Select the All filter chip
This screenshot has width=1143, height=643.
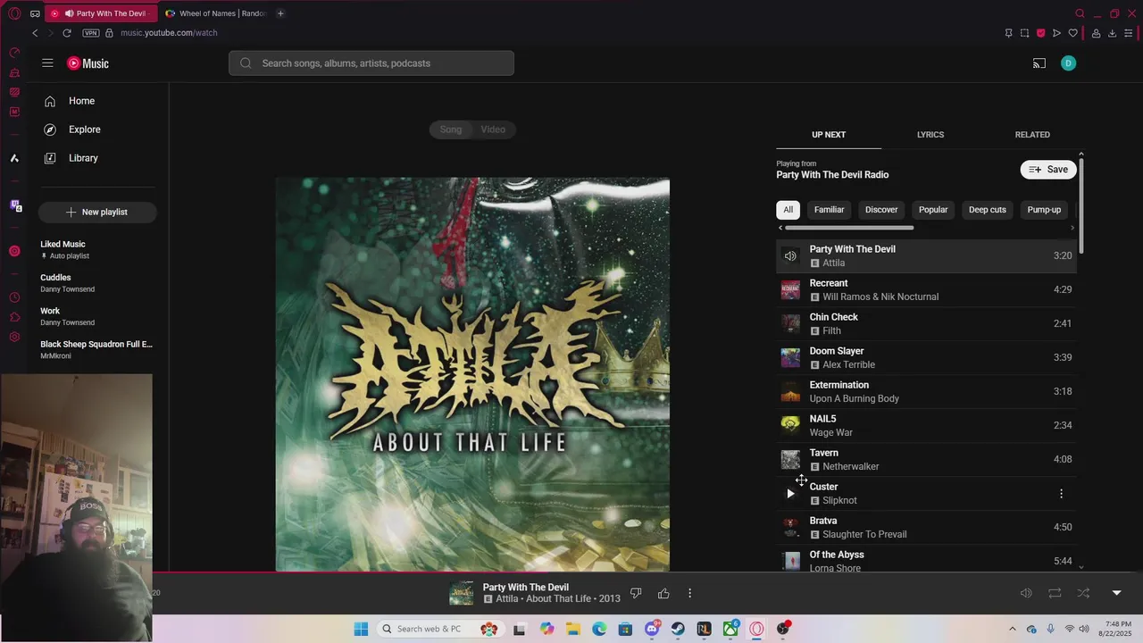point(788,210)
